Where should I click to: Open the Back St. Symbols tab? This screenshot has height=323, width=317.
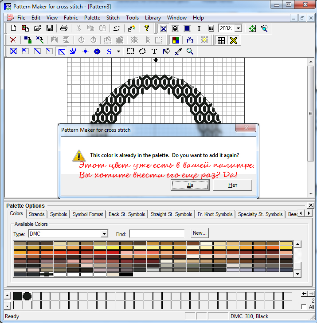(x=127, y=214)
